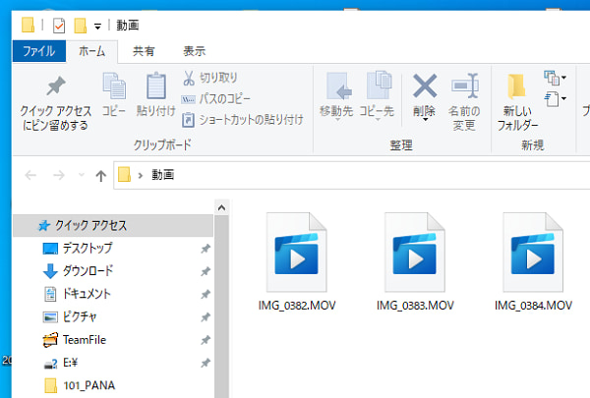Select Cut (切り取り) scissors command

210,78
